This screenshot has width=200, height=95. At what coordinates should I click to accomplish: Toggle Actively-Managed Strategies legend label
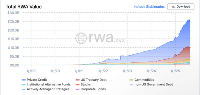(x=48, y=89)
